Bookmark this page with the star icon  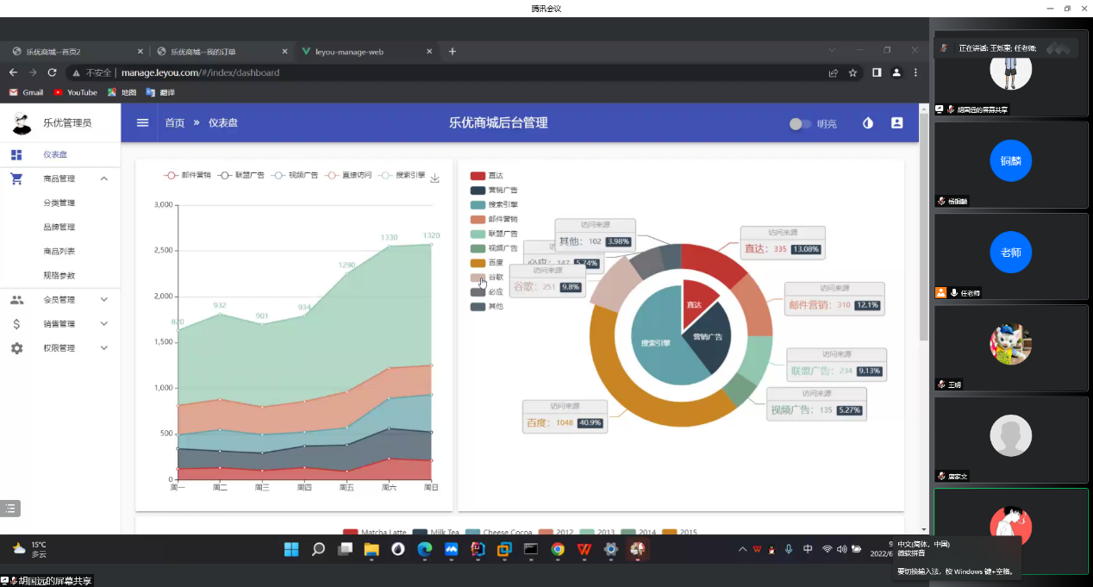click(x=853, y=73)
